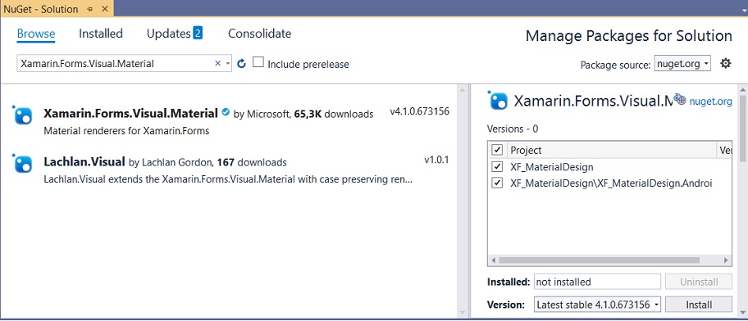This screenshot has width=748, height=321.
Task: Click the package icon in the details pane header
Action: (x=498, y=101)
